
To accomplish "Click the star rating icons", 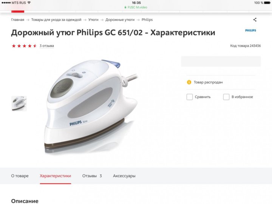I will 24,46.
